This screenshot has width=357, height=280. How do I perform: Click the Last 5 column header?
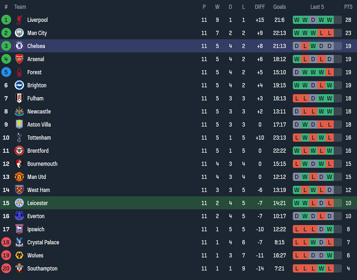pyautogui.click(x=317, y=7)
